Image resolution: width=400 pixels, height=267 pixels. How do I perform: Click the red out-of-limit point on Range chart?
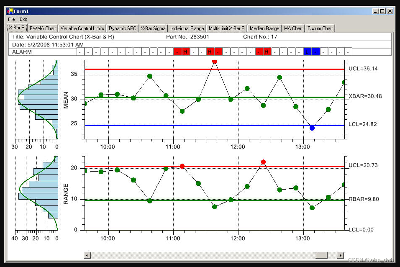click(264, 162)
